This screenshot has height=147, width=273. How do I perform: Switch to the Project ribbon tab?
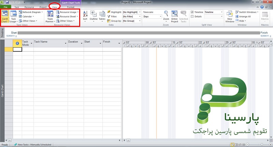[43, 7]
